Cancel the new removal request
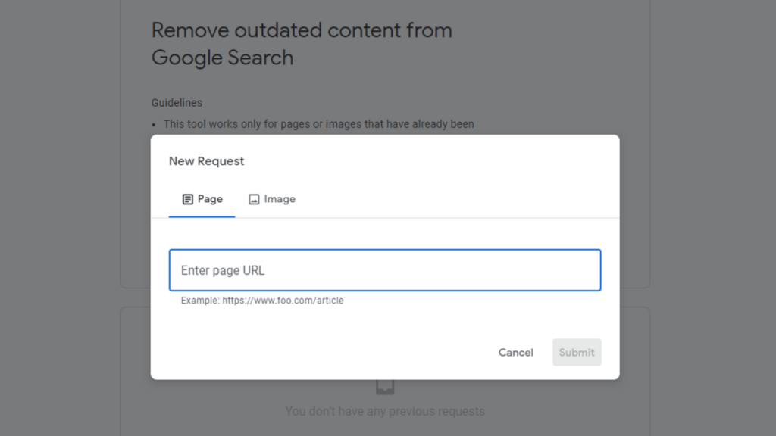The image size is (776, 436). 515,352
